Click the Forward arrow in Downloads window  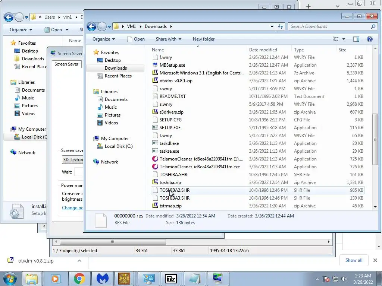pyautogui.click(x=102, y=26)
